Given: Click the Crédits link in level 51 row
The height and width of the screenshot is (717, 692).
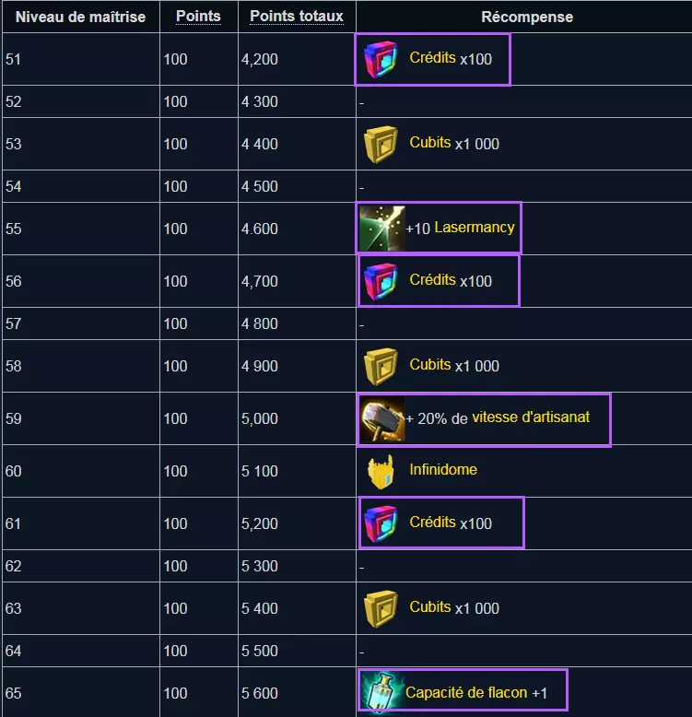Looking at the screenshot, I should tap(432, 58).
